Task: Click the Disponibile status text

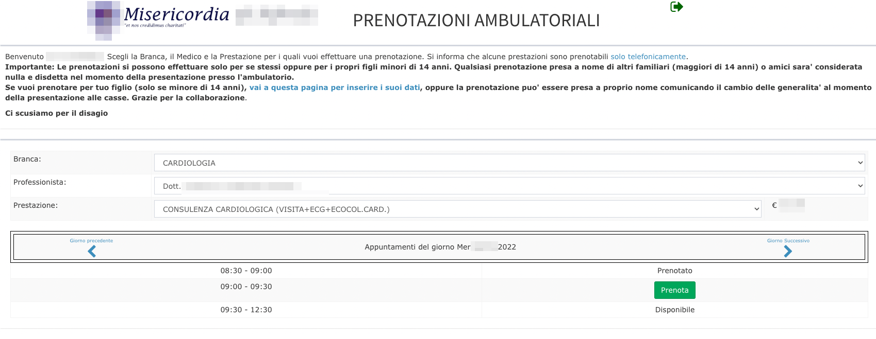Action: 674,310
